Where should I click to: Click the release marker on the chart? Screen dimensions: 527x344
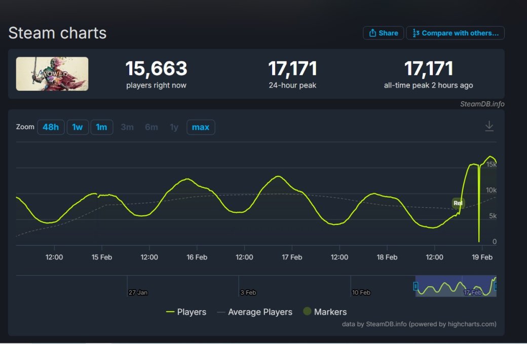458,203
